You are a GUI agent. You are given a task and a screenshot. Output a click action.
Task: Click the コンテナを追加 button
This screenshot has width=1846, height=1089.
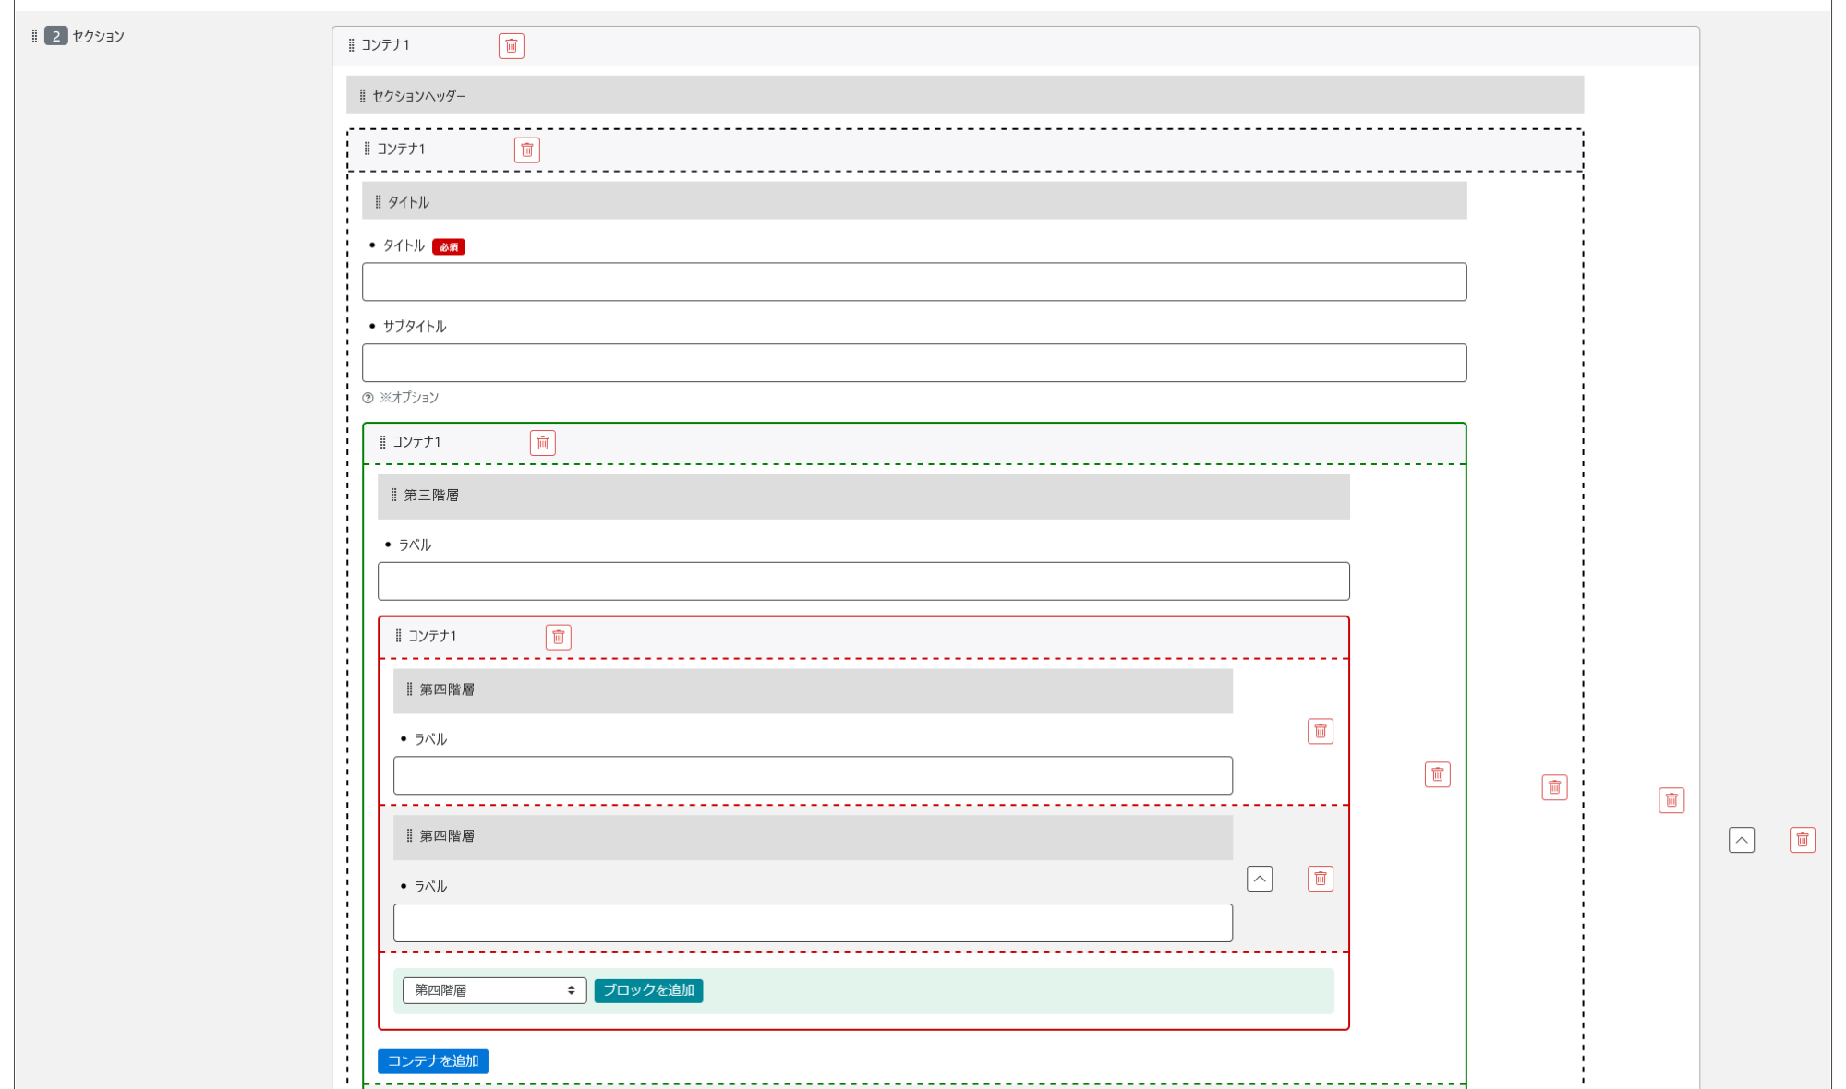point(432,1061)
